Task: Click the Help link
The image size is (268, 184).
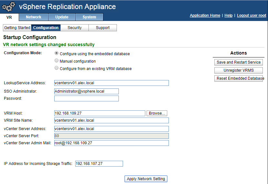Action: point(229,15)
